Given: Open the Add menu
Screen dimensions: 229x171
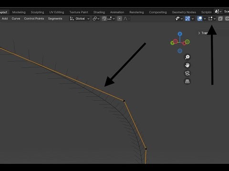Looking at the screenshot, I should point(5,19).
